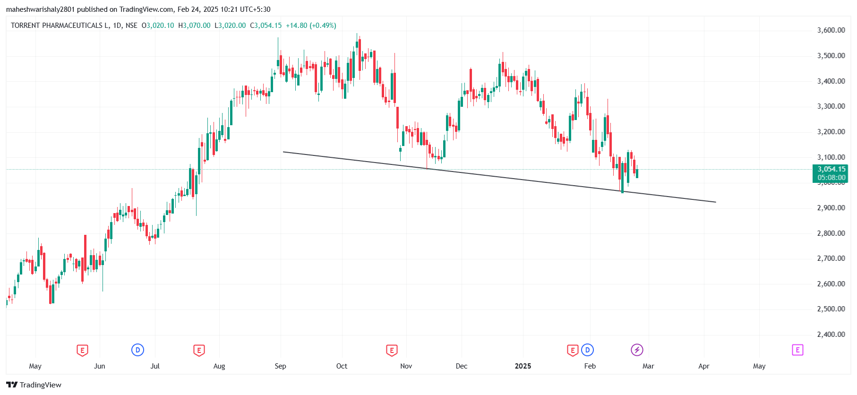Select the earnings marker between Jul and Aug
The width and height of the screenshot is (857, 395).
pos(199,350)
